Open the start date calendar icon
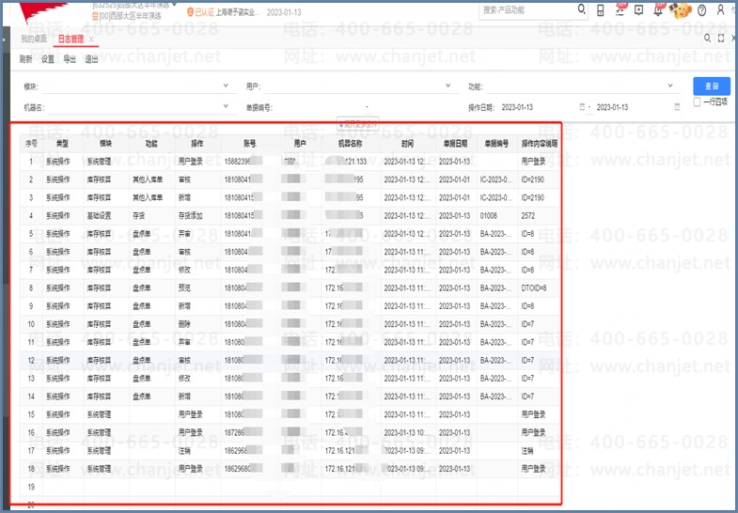Viewport: 738px width, 513px height. (x=582, y=107)
